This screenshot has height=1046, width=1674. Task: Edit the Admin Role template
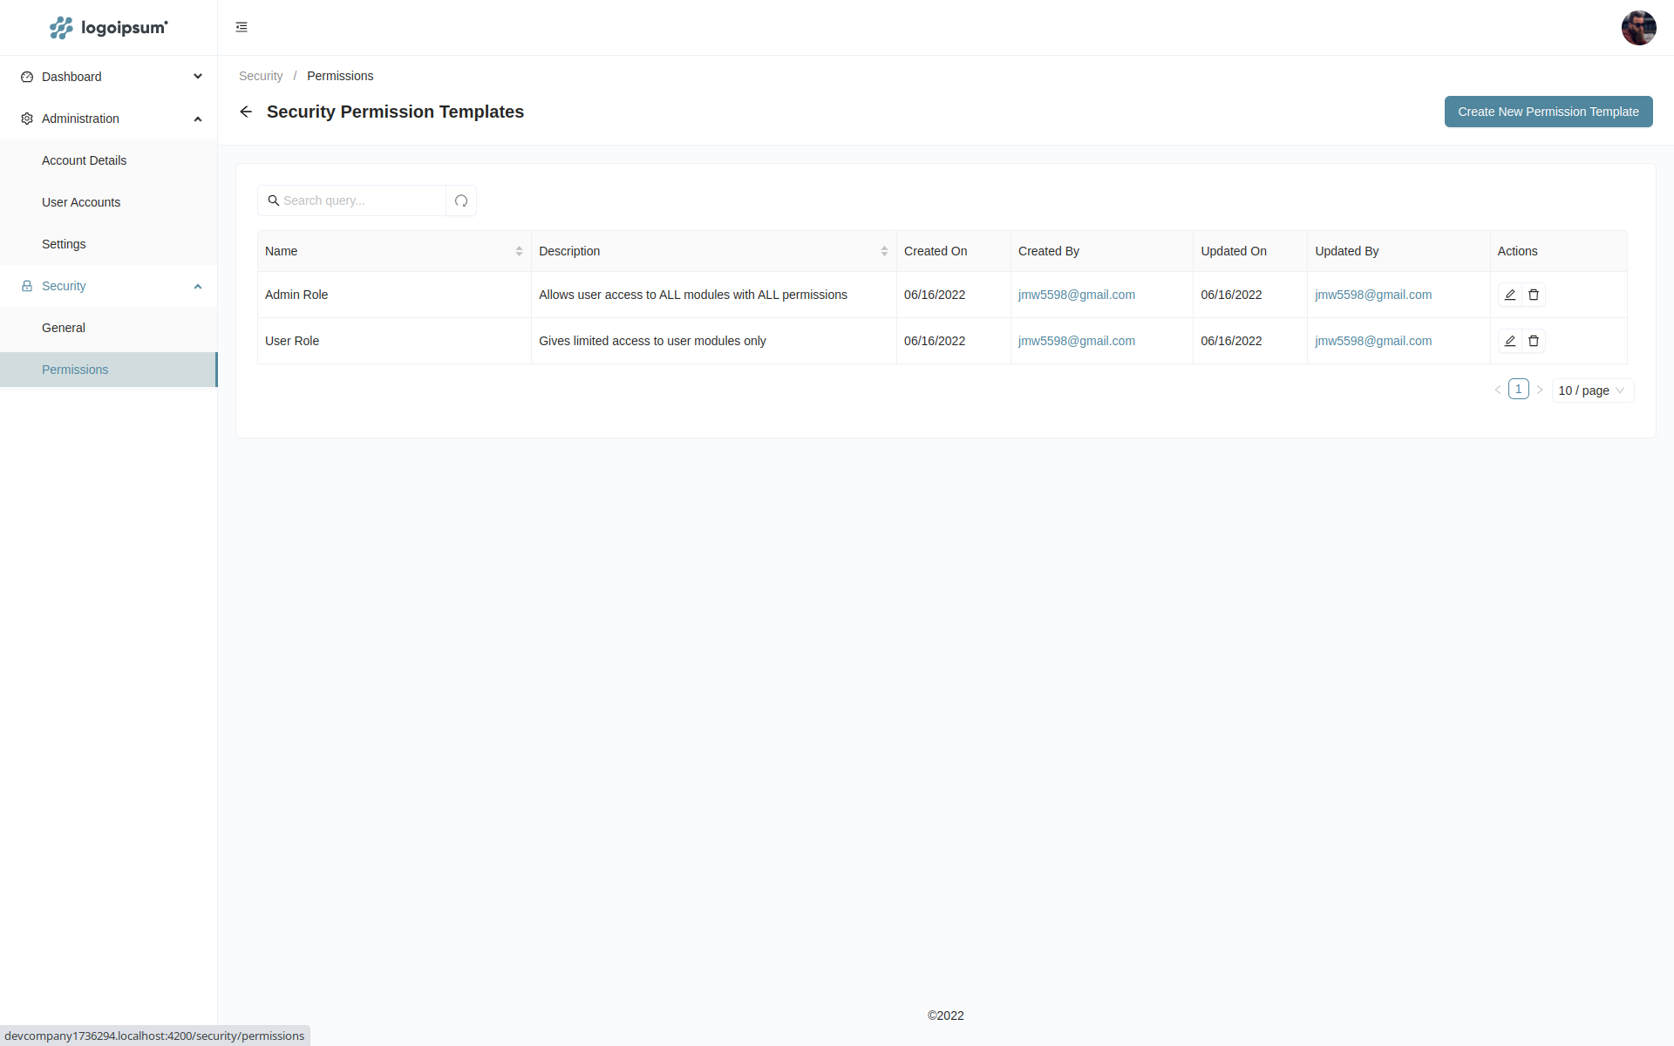tap(1509, 295)
